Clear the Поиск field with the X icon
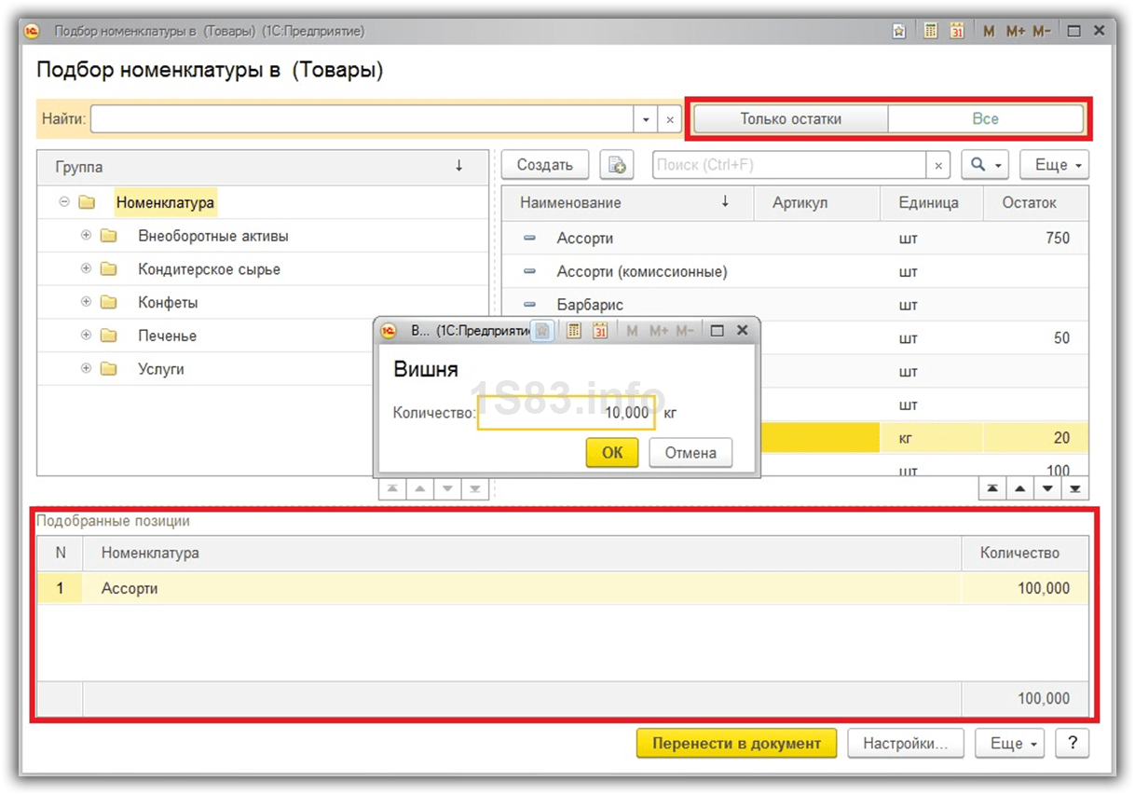1135x795 pixels. [938, 165]
